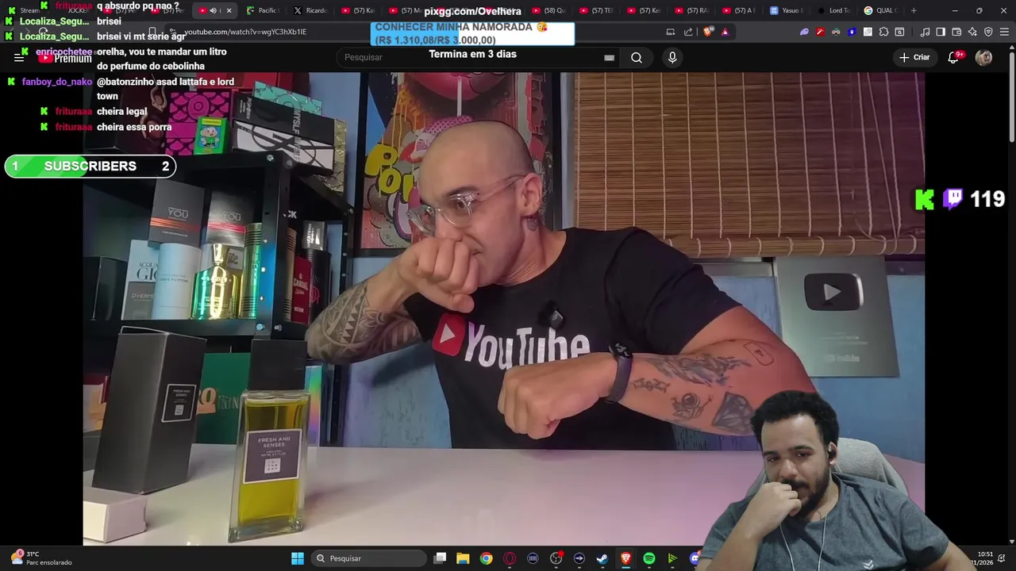Open the Windows Start menu
The height and width of the screenshot is (571, 1016).
click(298, 558)
